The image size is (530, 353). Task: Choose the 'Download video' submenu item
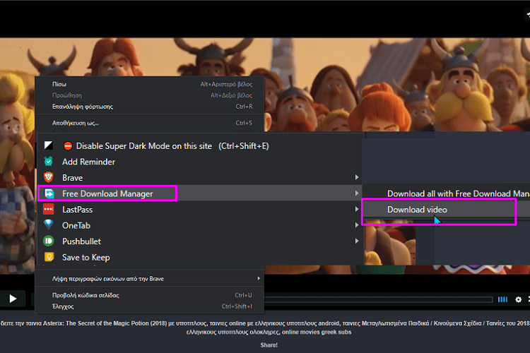tap(447, 210)
